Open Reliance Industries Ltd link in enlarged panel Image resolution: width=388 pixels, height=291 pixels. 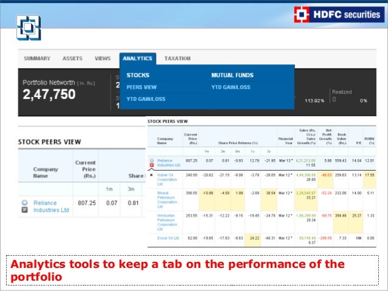(x=51, y=207)
